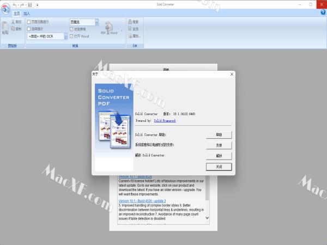Click the 关闭 button in About dialog
This screenshot has height=245, width=327.
219,167
